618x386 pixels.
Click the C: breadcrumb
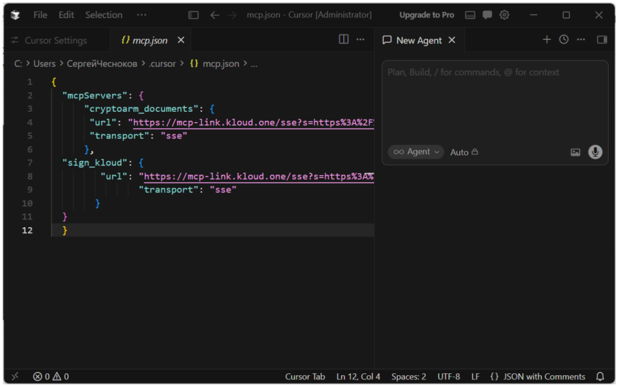pyautogui.click(x=18, y=63)
